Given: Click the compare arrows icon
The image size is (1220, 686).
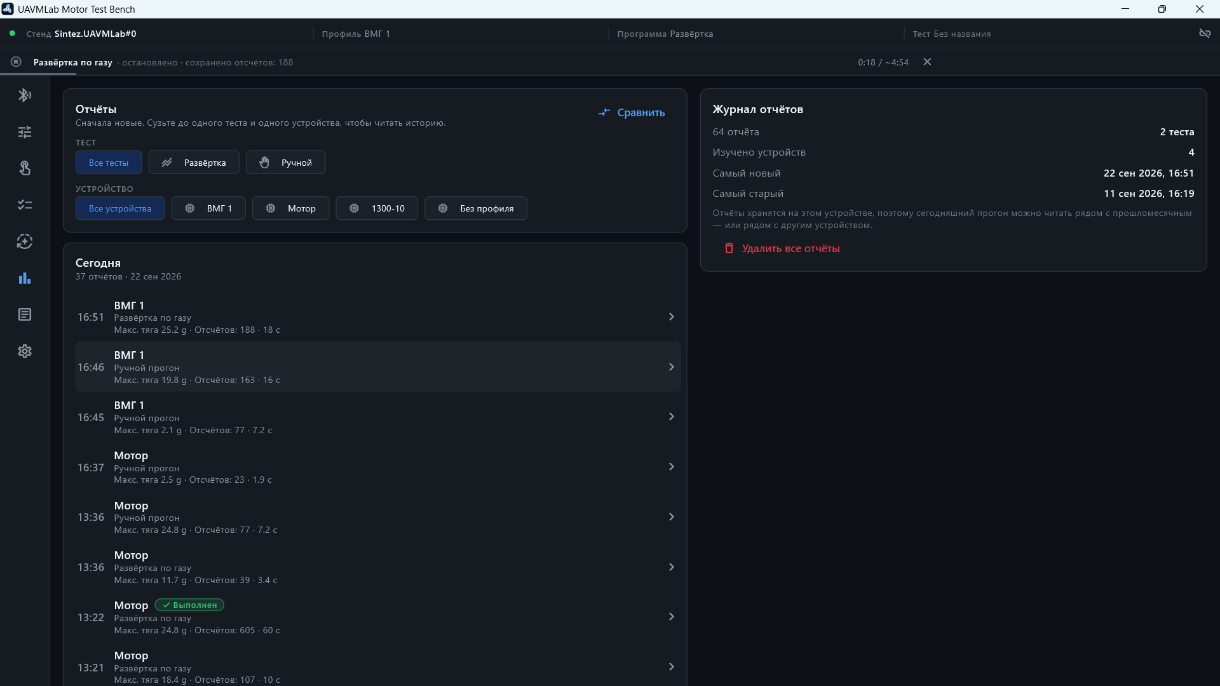Looking at the screenshot, I should pyautogui.click(x=604, y=112).
